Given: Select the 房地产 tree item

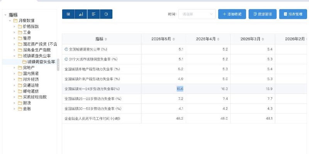Looking at the screenshot, I should 29,68.
